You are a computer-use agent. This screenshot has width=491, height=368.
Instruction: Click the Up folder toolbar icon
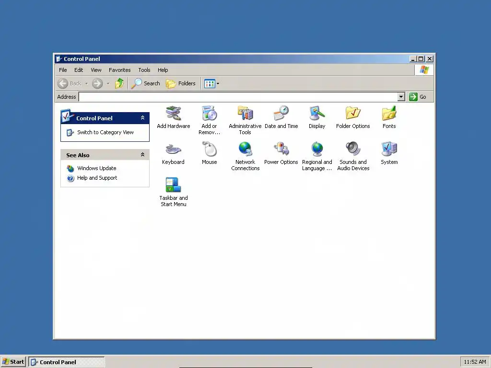(x=119, y=83)
